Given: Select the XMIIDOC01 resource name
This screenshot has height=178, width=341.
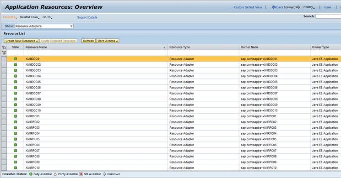Looking at the screenshot, I should pos(33,59).
